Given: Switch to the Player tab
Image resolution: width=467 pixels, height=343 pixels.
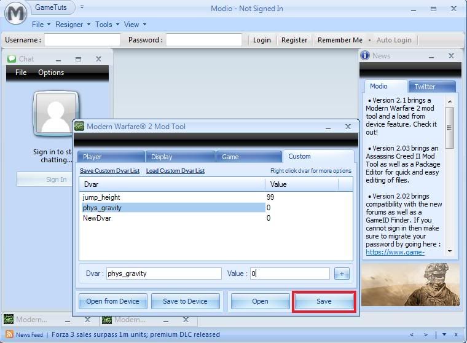Looking at the screenshot, I should 109,157.
